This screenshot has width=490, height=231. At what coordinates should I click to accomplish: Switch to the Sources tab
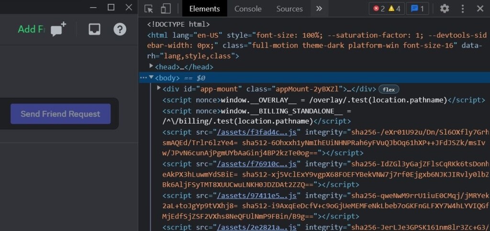coord(290,9)
